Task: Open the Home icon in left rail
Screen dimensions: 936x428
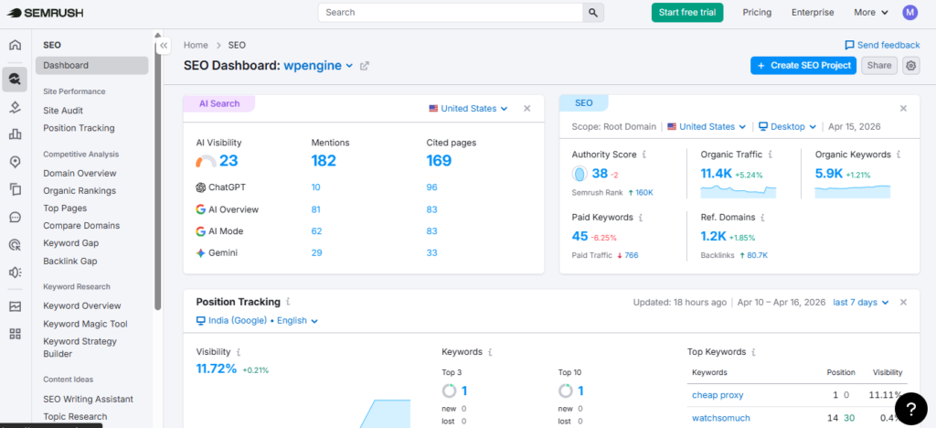Action: [15, 45]
